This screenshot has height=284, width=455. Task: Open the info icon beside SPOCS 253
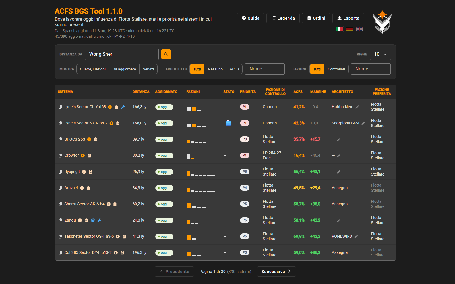pyautogui.click(x=89, y=139)
